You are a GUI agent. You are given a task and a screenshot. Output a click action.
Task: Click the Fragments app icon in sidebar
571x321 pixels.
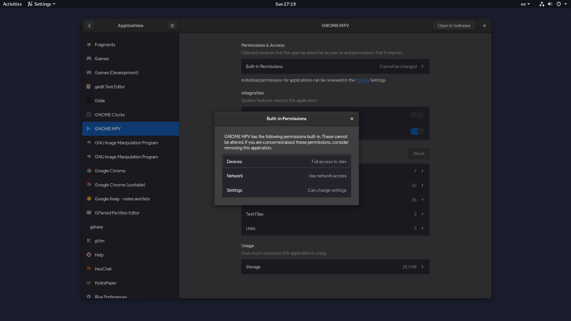click(89, 44)
